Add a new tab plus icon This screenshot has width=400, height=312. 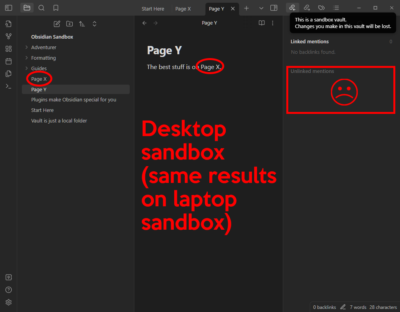click(246, 8)
